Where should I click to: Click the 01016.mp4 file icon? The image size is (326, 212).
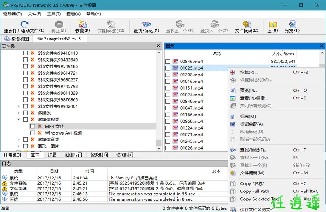(x=175, y=81)
